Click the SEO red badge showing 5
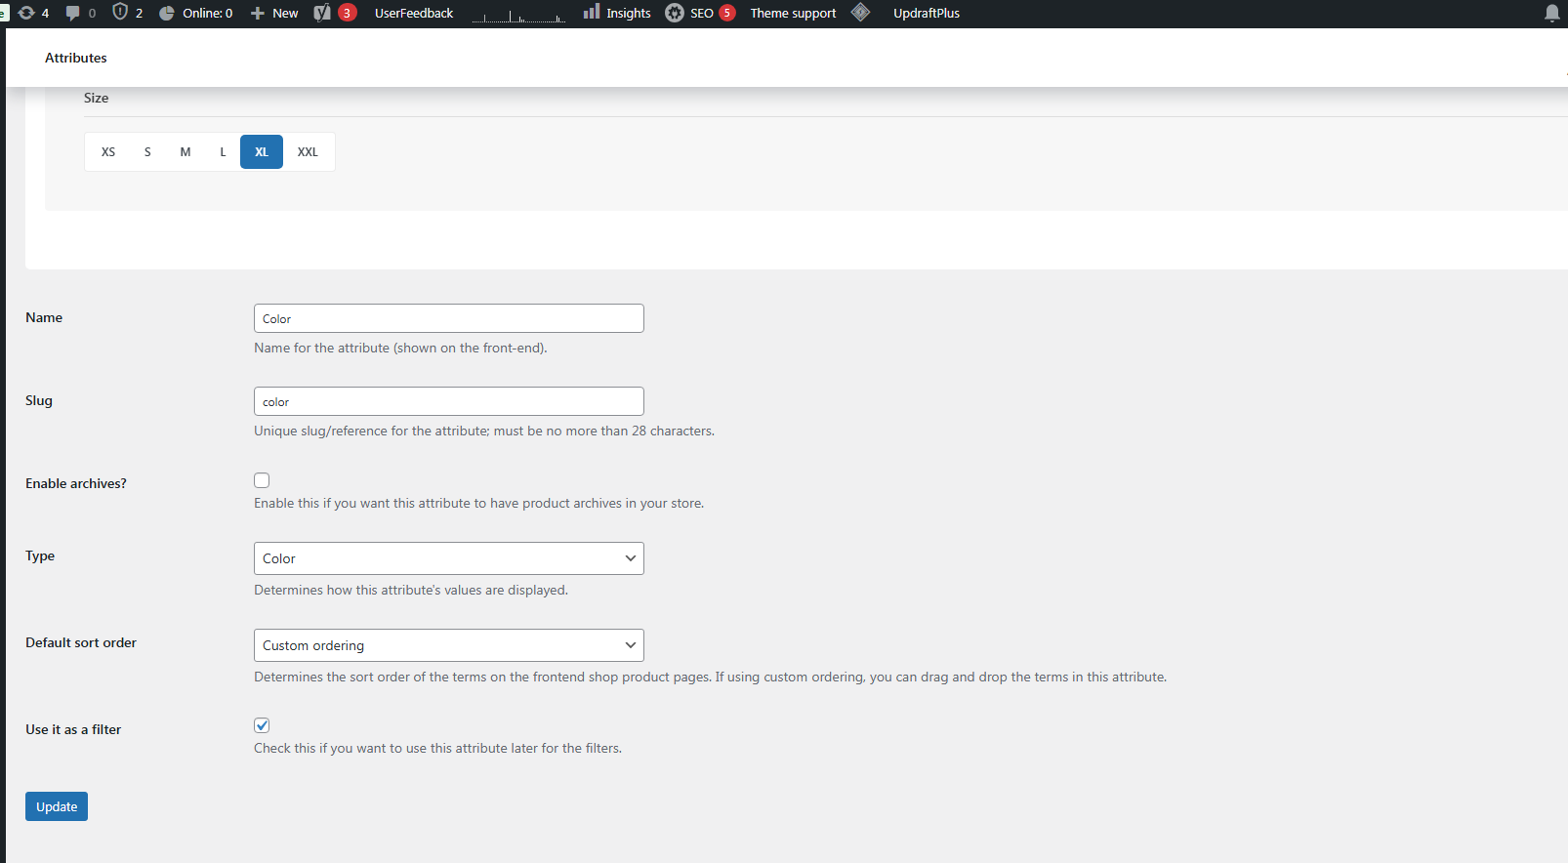The height and width of the screenshot is (863, 1568). click(727, 13)
